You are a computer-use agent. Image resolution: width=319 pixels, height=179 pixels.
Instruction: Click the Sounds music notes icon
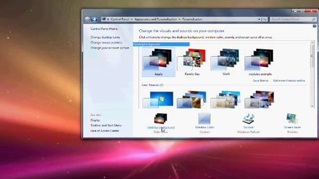(248, 118)
